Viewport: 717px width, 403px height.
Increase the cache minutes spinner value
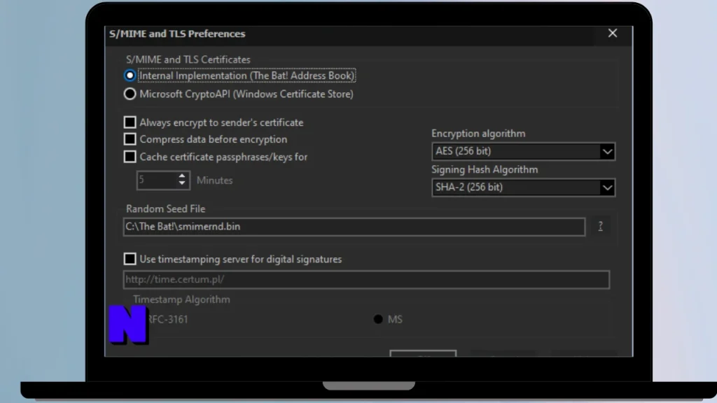182,176
